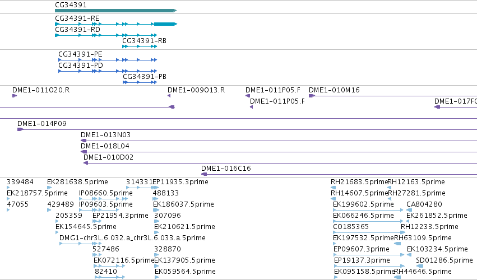Select EST RH21683.5prime
This screenshot has height=280, width=477.
click(x=359, y=182)
